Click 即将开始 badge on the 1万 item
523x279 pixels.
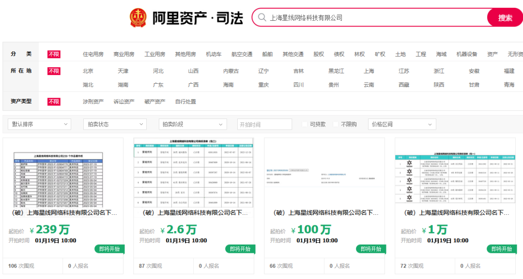502,249
